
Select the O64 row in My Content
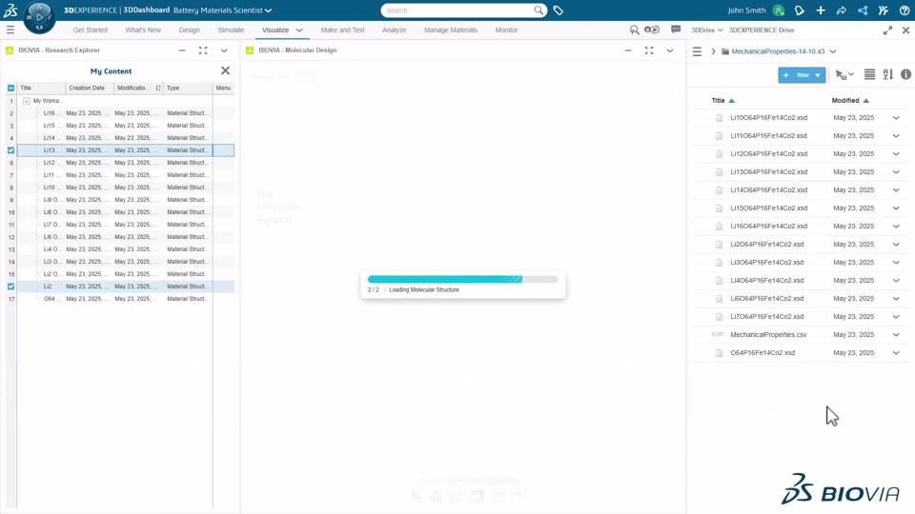coord(126,298)
